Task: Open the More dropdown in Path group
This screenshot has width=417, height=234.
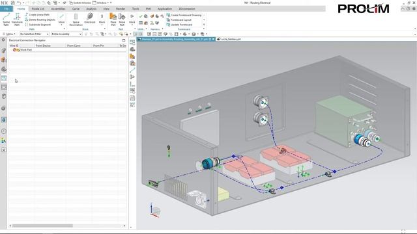Action: pyautogui.click(x=61, y=19)
